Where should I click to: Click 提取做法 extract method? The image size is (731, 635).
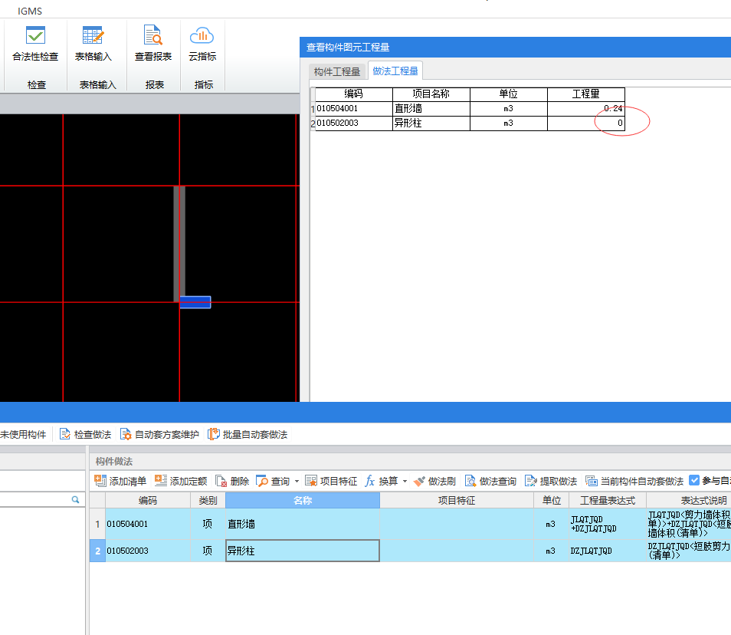[551, 481]
